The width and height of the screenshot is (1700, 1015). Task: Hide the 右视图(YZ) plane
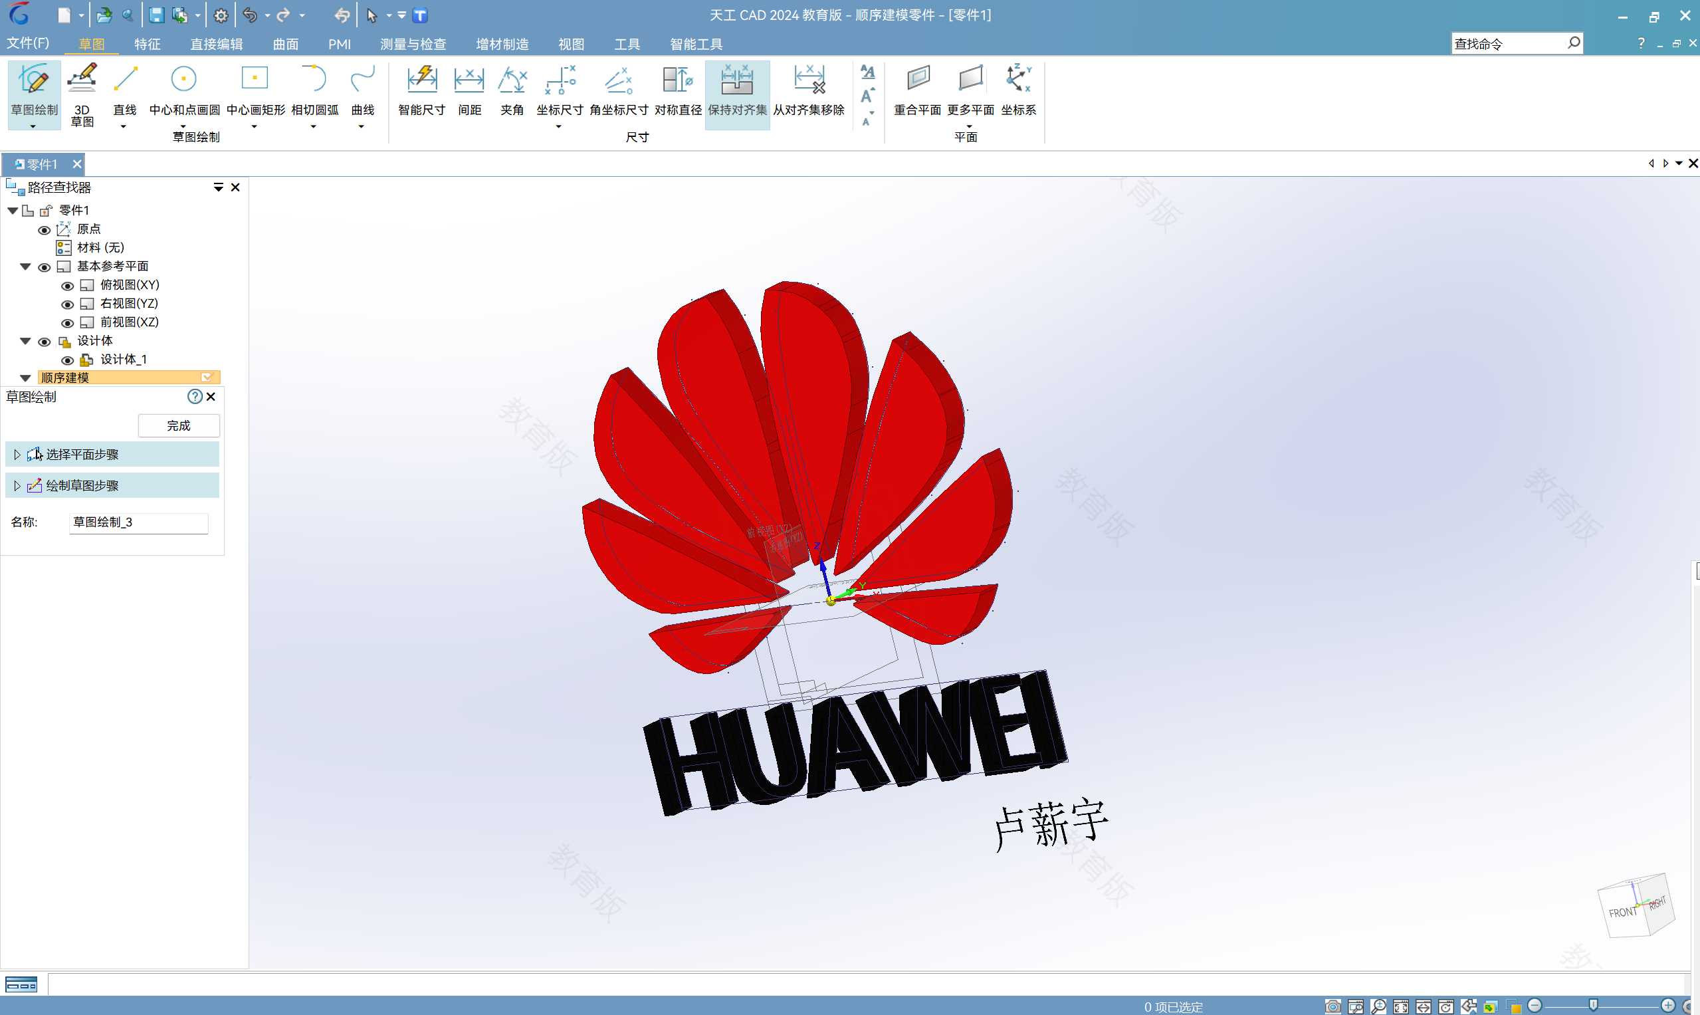click(67, 304)
